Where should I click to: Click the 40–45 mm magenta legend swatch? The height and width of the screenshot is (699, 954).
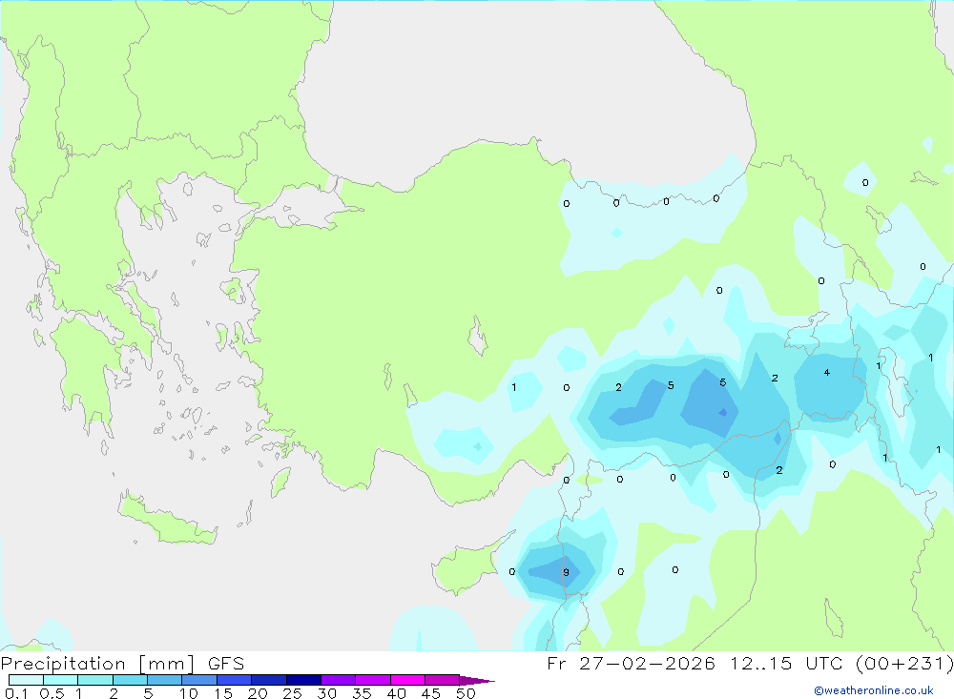[x=407, y=680]
